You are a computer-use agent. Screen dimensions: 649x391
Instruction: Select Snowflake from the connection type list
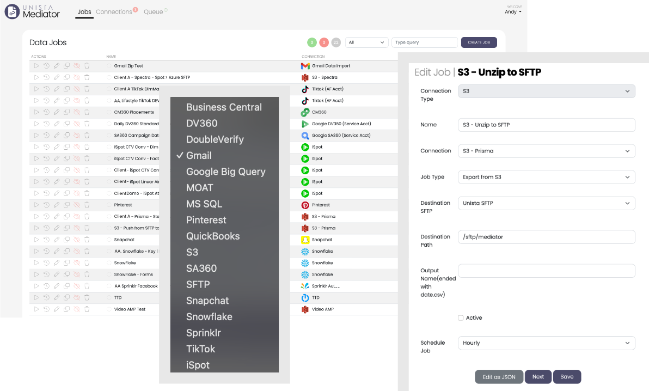click(x=209, y=317)
